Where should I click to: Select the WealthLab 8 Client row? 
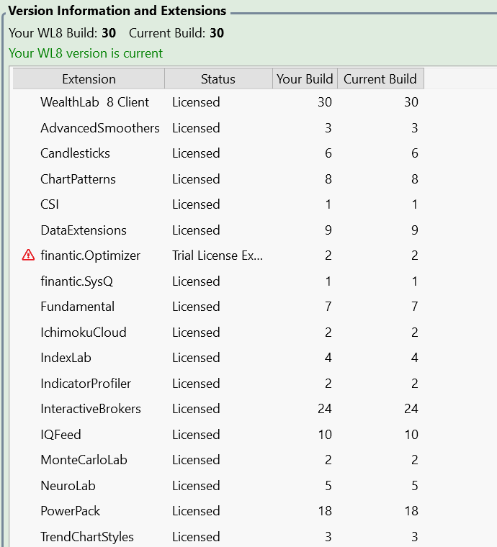pos(94,102)
